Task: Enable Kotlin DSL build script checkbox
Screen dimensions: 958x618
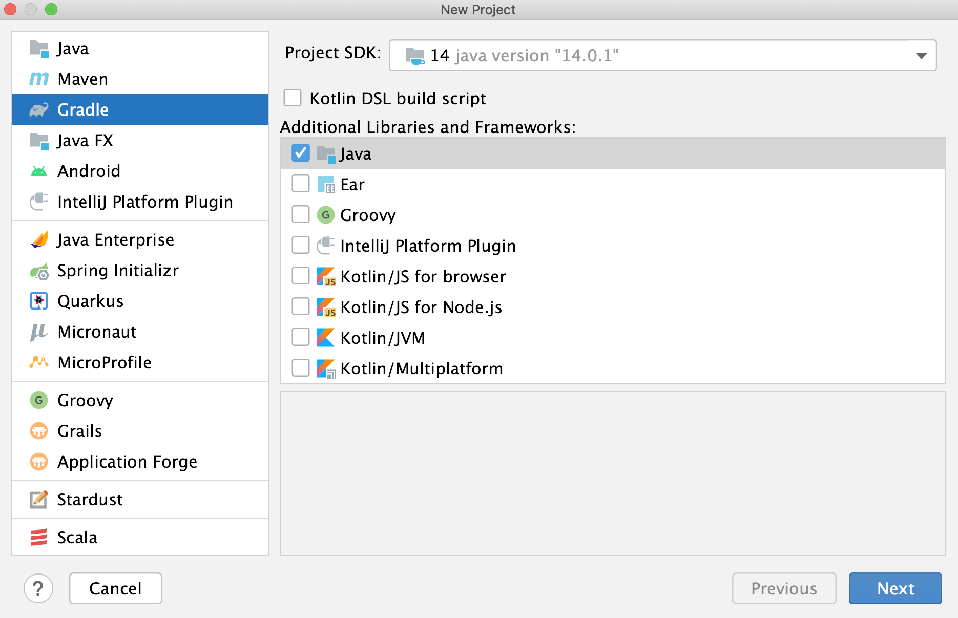Action: (293, 98)
